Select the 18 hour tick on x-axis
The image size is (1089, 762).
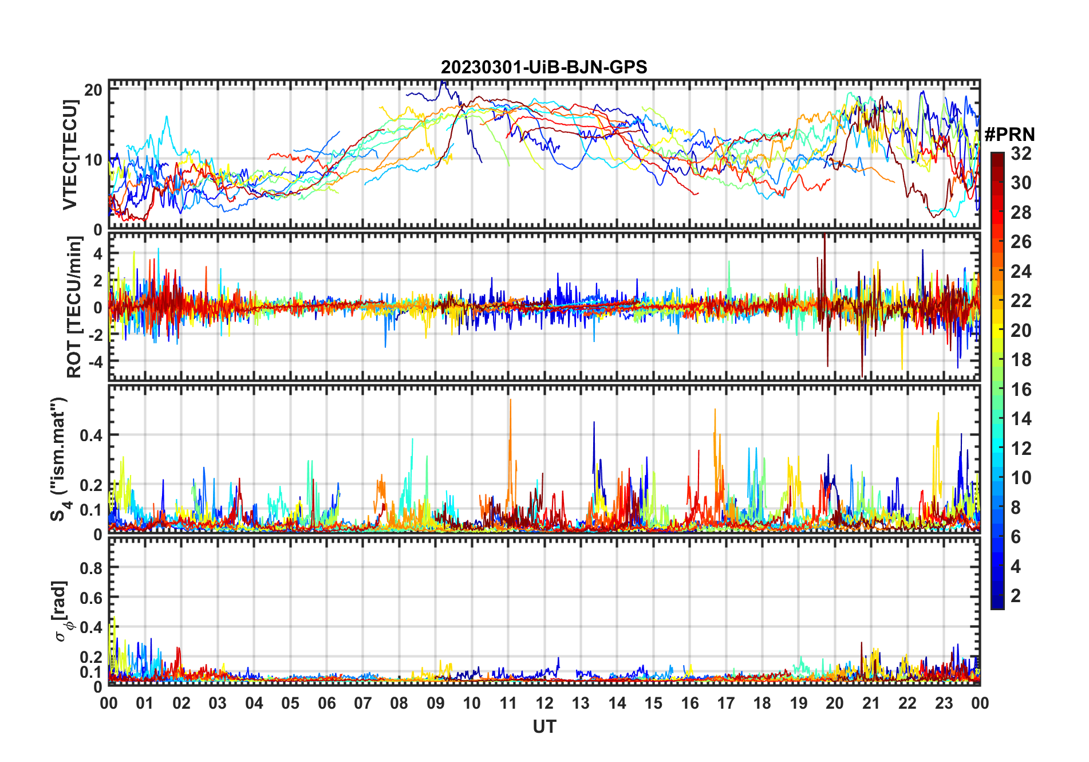point(762,703)
